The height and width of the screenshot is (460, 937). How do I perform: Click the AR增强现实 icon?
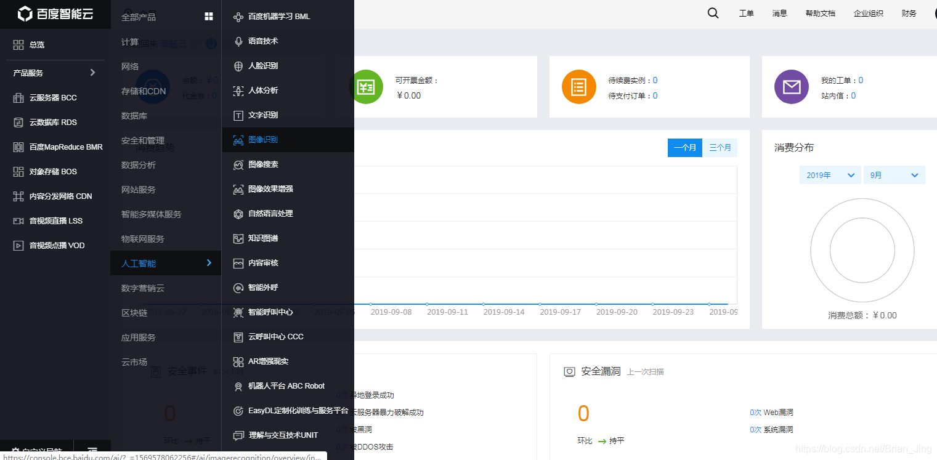point(238,361)
